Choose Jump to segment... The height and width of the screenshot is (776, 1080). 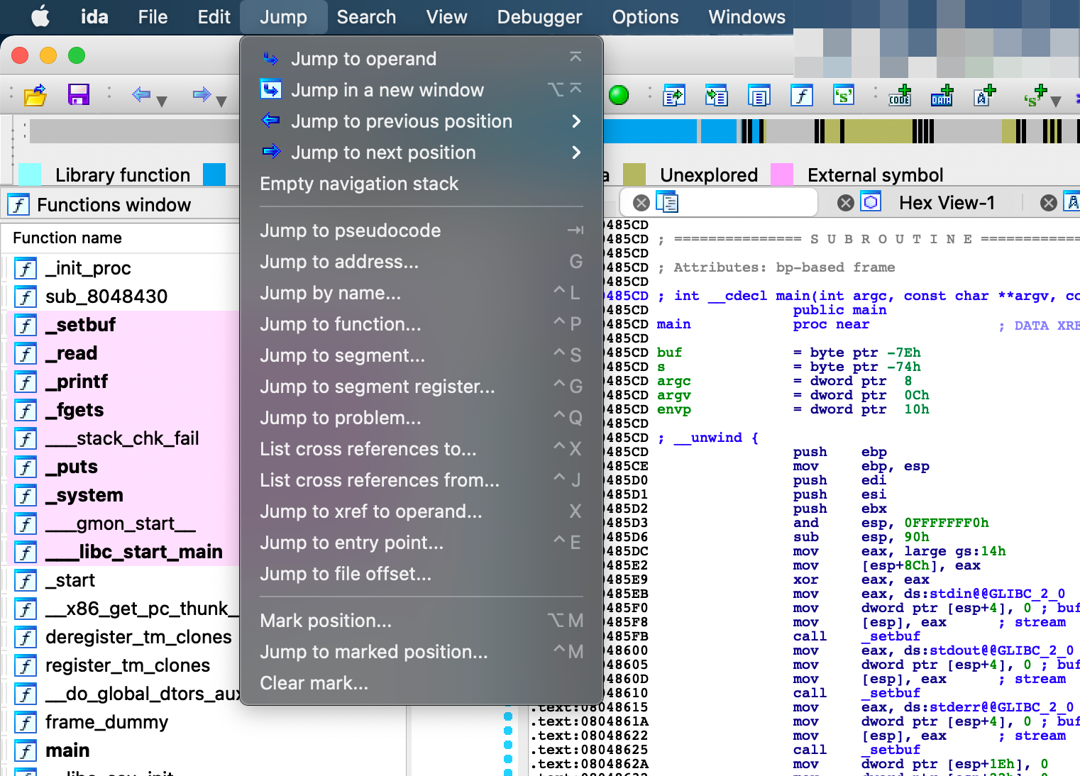click(x=421, y=355)
